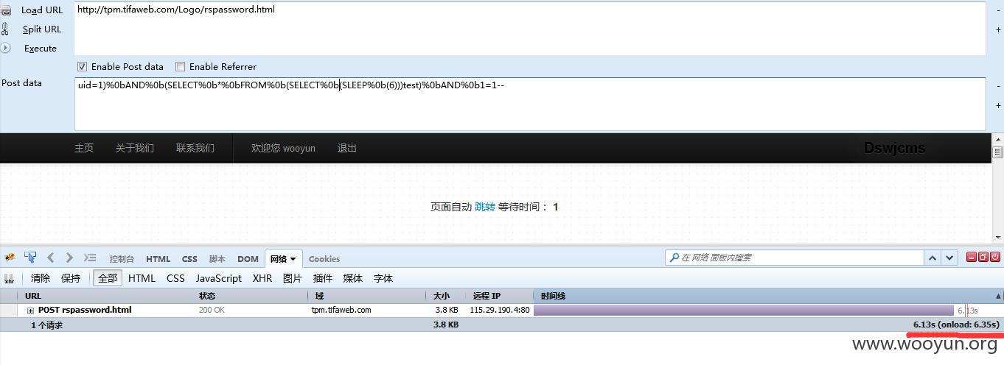Go back with Firebug left arrow
The width and height of the screenshot is (1004, 365).
coord(51,258)
